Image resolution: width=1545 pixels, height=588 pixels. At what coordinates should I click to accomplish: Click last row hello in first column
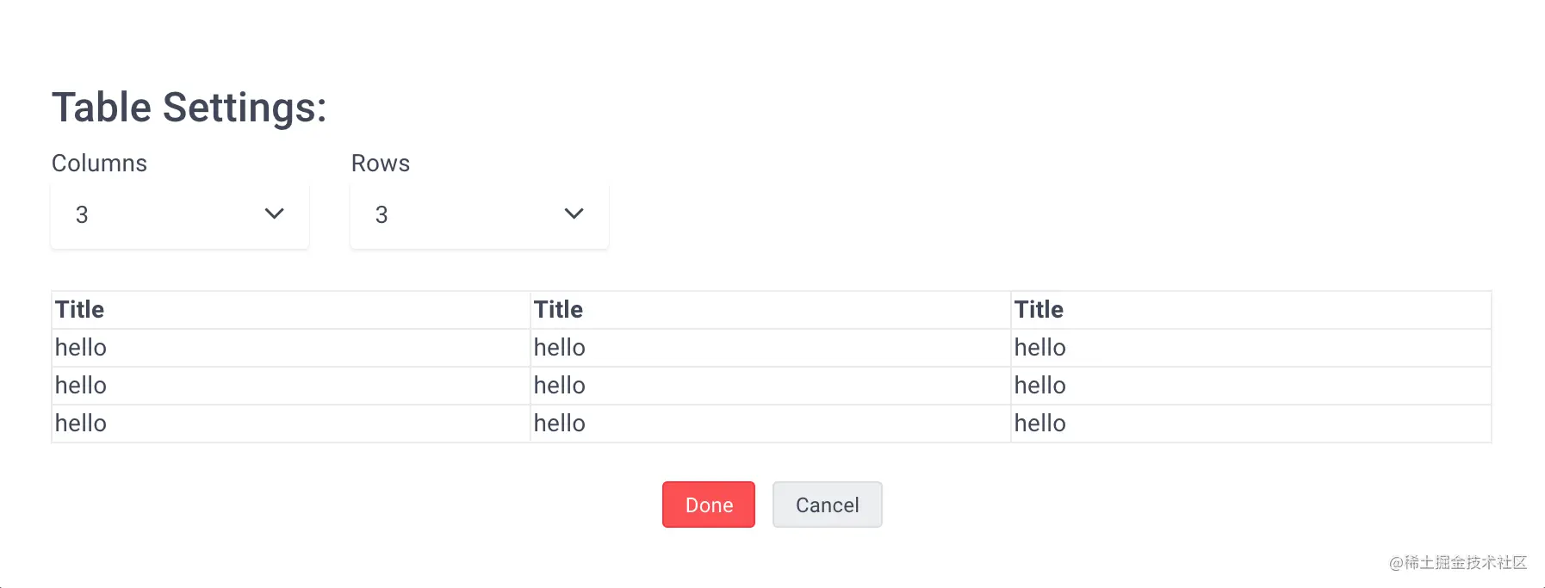(81, 424)
